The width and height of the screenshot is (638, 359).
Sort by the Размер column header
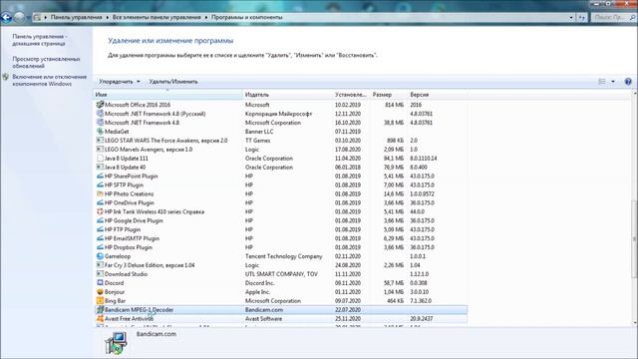pyautogui.click(x=389, y=95)
